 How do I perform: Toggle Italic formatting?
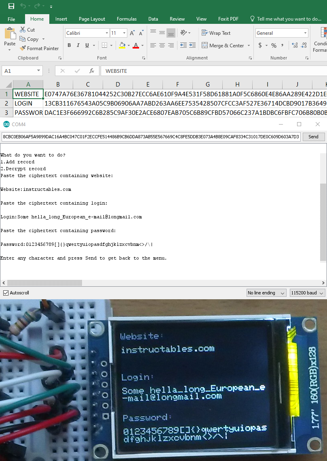coord(78,45)
